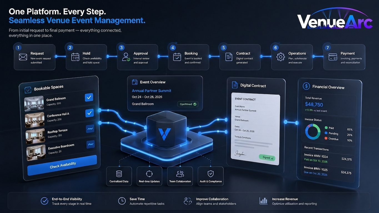The height and width of the screenshot is (213, 379).
Task: Click the gear icon in the Operations step
Action: [x=280, y=57]
